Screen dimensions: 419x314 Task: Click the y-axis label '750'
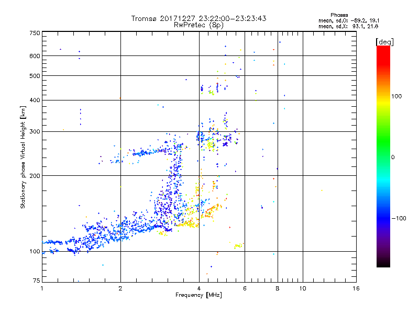pos(35,33)
